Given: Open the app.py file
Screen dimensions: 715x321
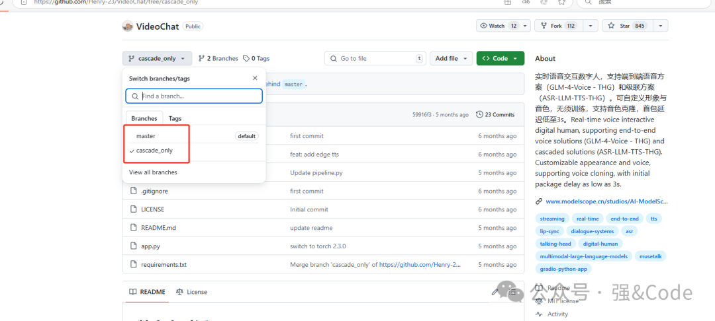Looking at the screenshot, I should point(150,246).
